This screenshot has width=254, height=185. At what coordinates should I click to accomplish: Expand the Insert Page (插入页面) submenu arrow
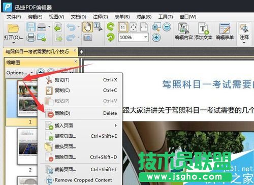pyautogui.click(x=116, y=126)
